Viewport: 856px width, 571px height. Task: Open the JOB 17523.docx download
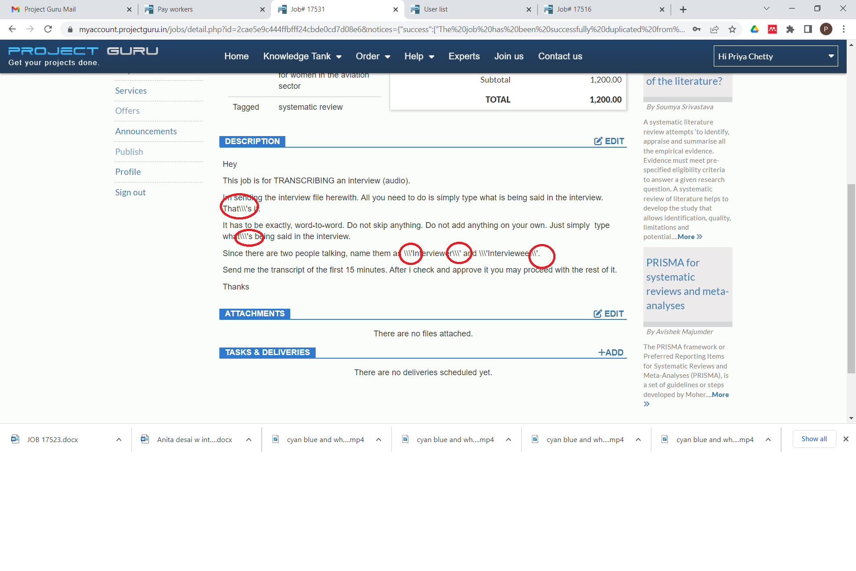point(52,439)
